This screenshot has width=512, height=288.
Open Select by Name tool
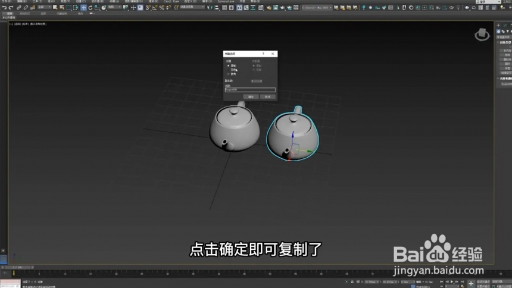[x=62, y=8]
